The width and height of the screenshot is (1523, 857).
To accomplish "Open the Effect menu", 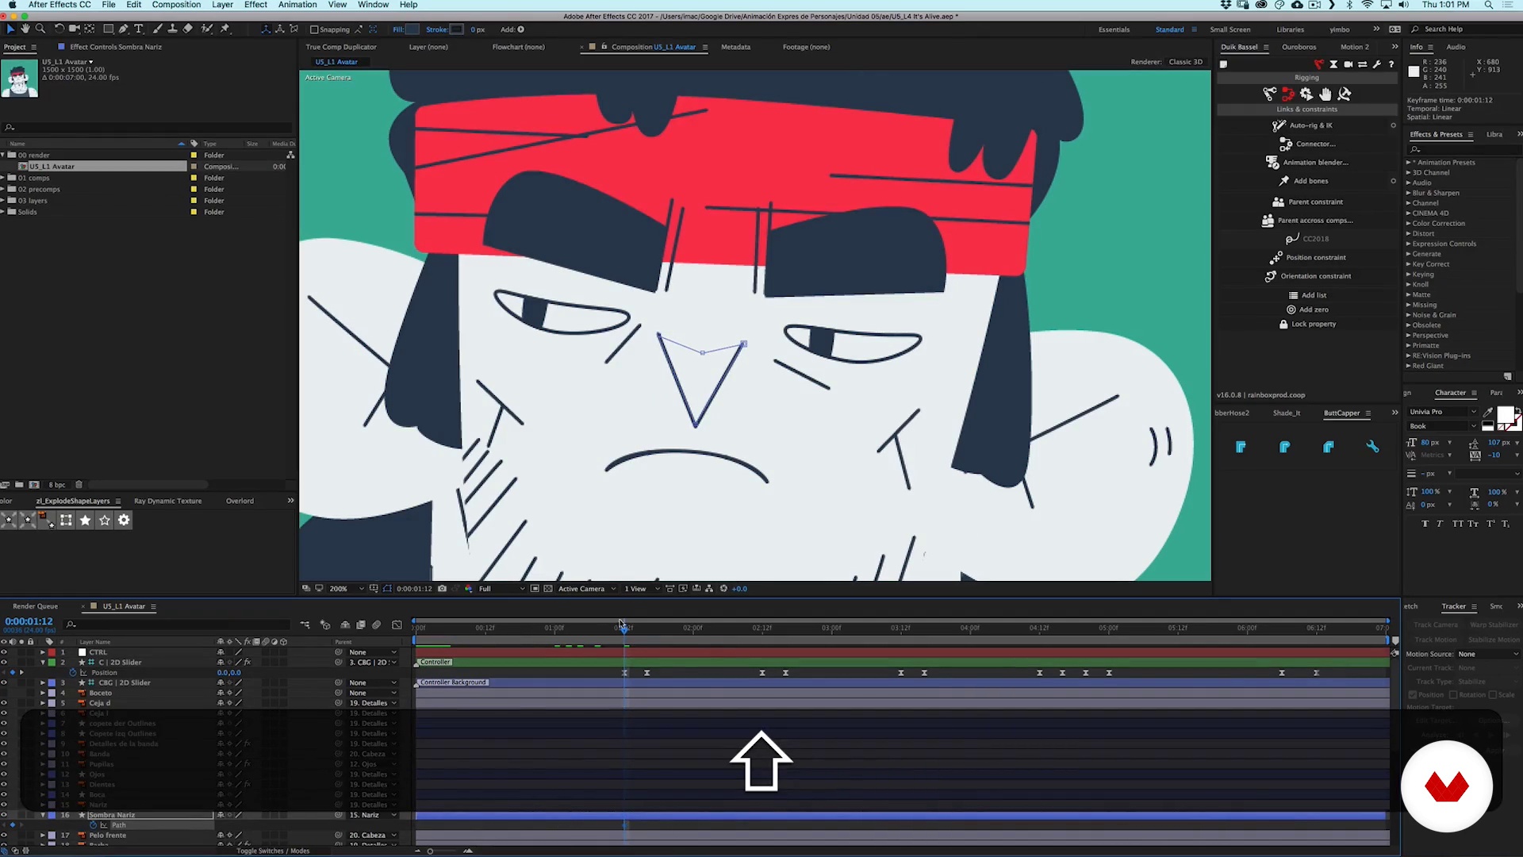I will click(x=255, y=5).
